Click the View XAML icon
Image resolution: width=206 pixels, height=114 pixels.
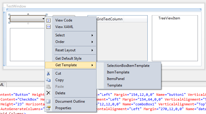[48, 27]
